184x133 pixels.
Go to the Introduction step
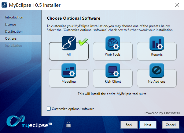(14, 17)
